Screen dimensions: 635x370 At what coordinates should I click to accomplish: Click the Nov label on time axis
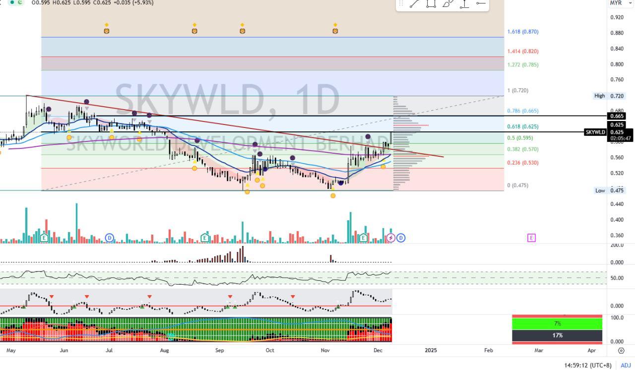click(x=325, y=350)
